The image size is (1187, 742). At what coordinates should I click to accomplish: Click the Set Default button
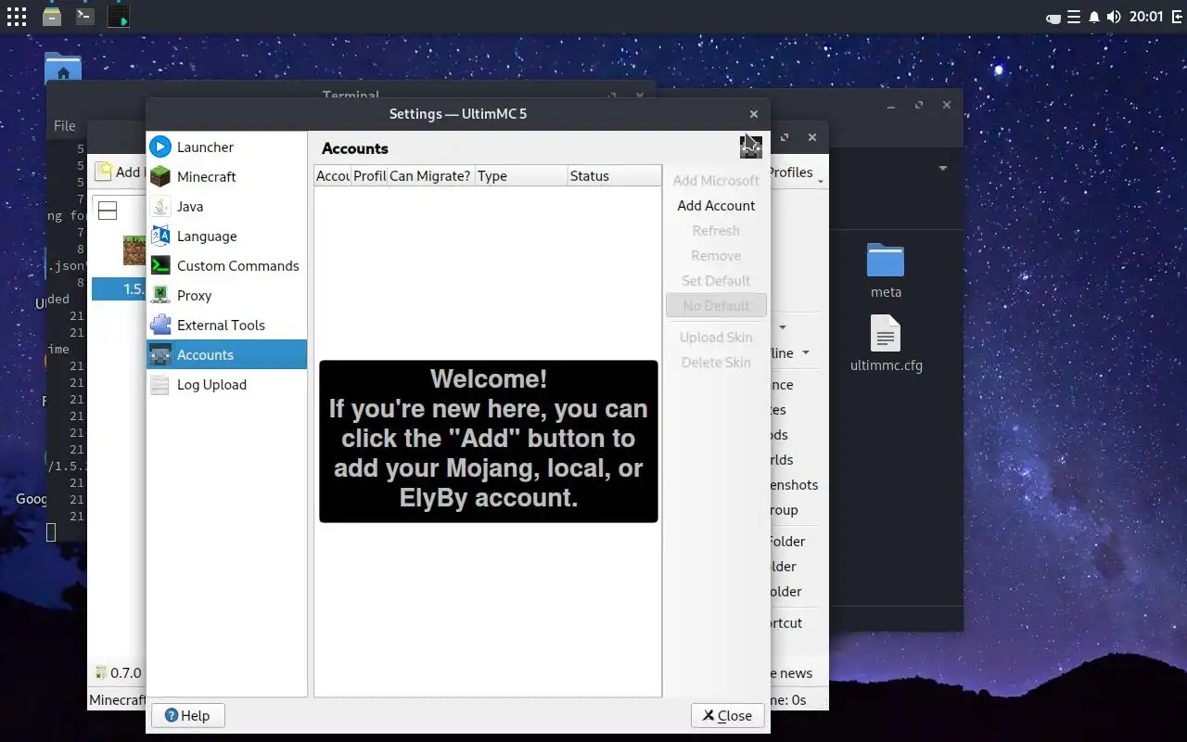pyautogui.click(x=716, y=281)
